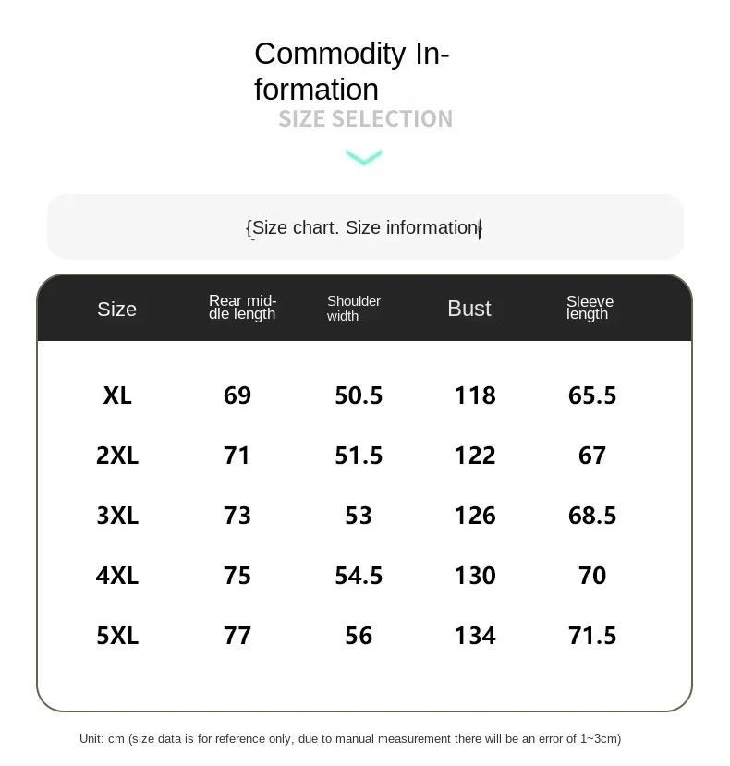Screen dimensions: 730x766
Task: Click the XL bust value 118
Action: 475,395
